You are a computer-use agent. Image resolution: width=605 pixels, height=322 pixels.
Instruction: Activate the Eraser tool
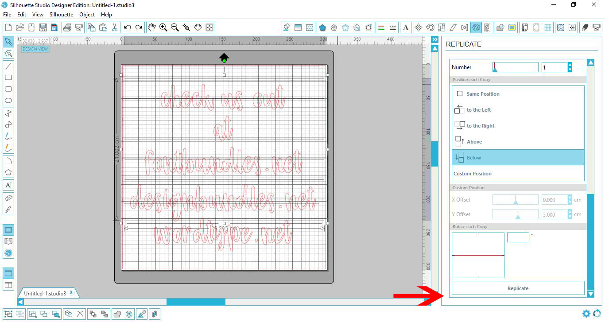(x=8, y=198)
